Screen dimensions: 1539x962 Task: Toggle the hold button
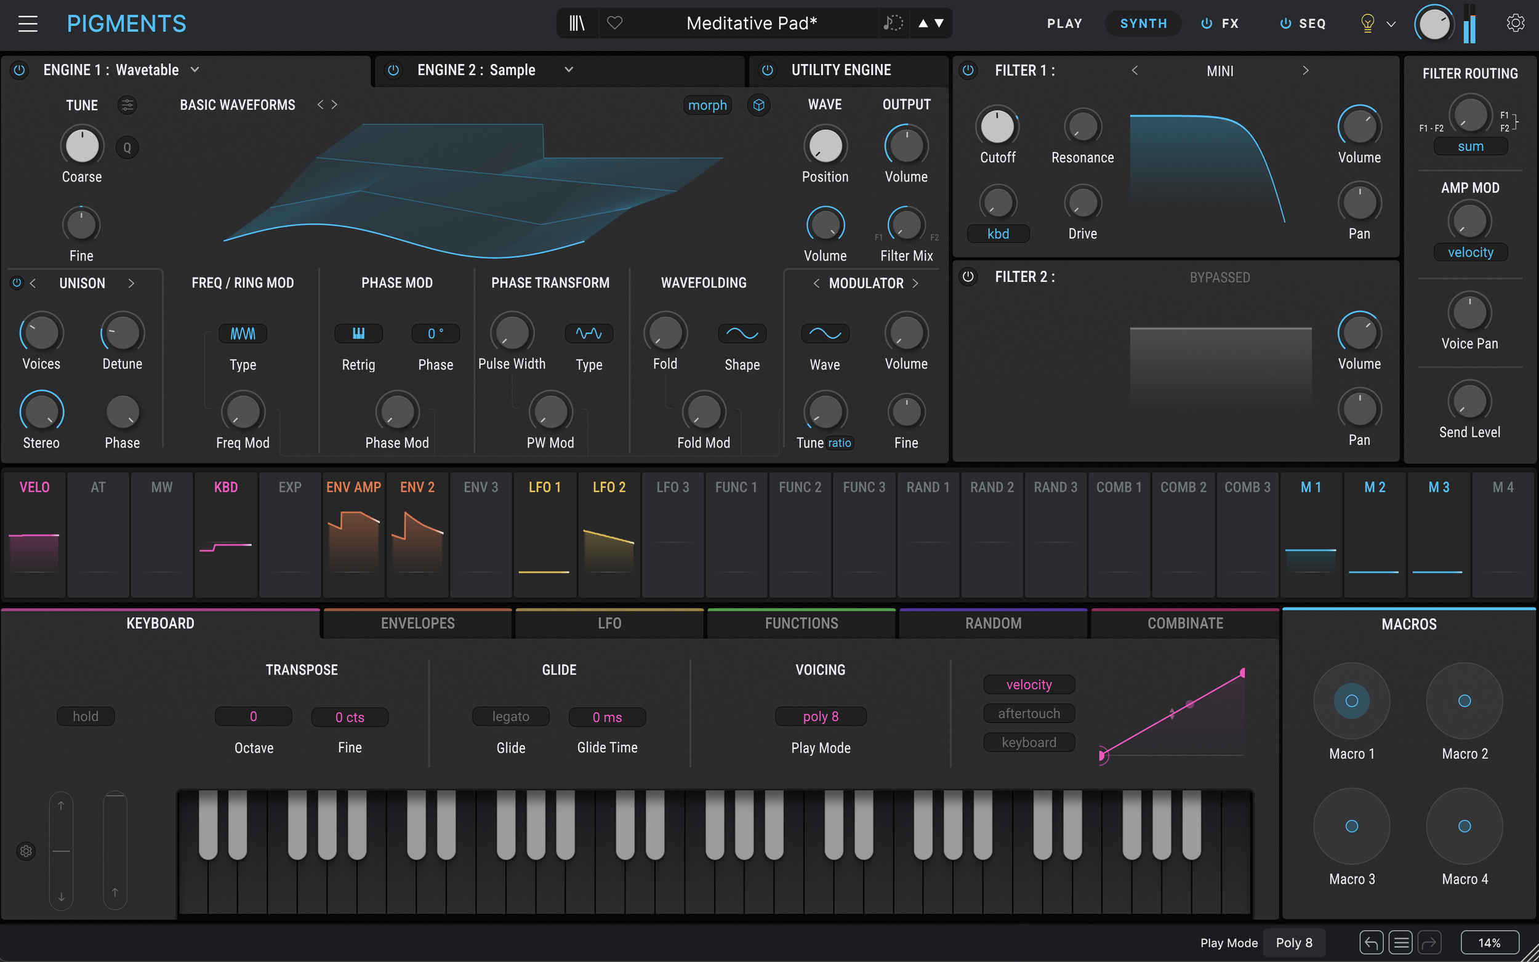(86, 716)
